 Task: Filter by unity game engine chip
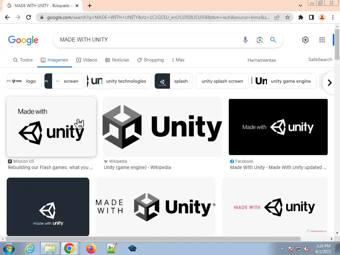284,81
